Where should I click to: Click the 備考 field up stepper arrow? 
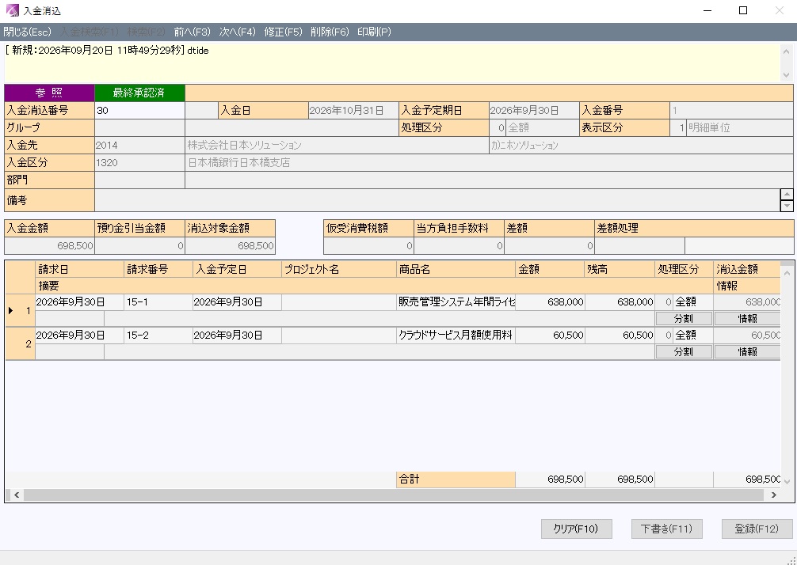click(x=787, y=195)
